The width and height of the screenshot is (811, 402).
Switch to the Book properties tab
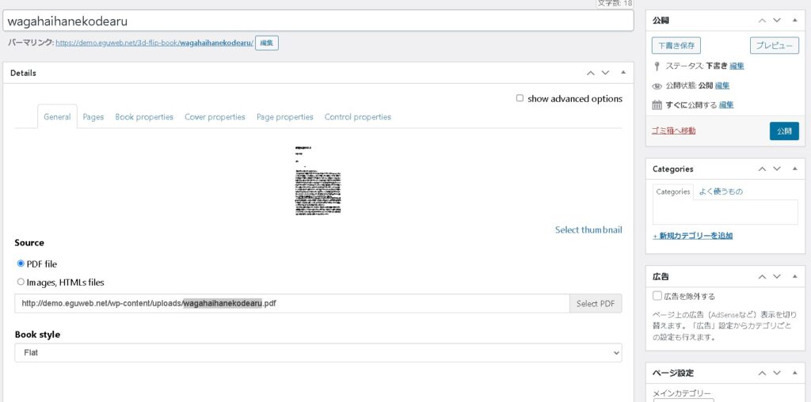(x=144, y=117)
